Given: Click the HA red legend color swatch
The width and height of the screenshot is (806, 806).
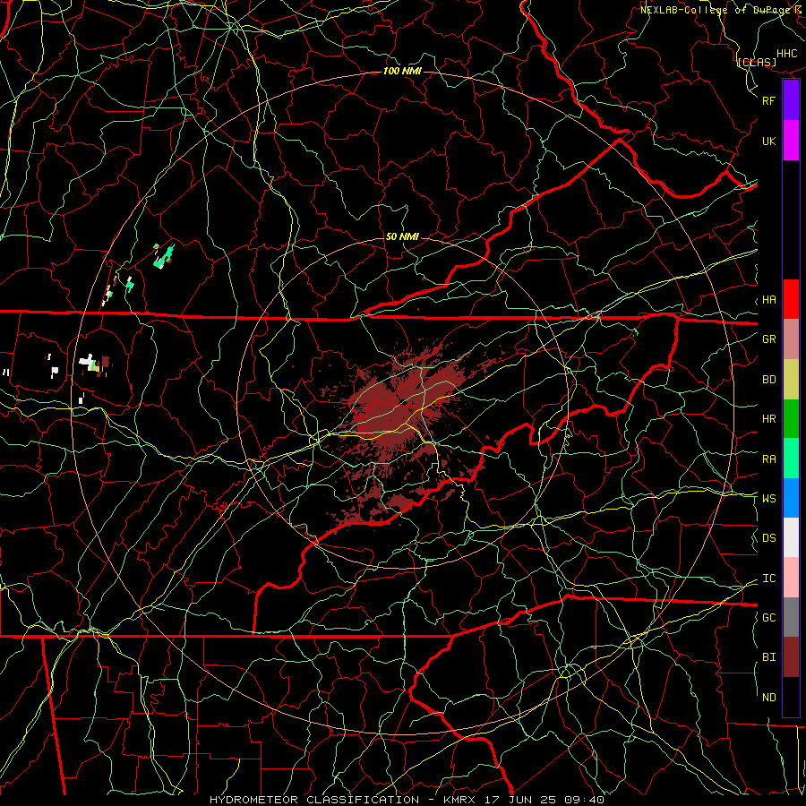Looking at the screenshot, I should tap(791, 299).
